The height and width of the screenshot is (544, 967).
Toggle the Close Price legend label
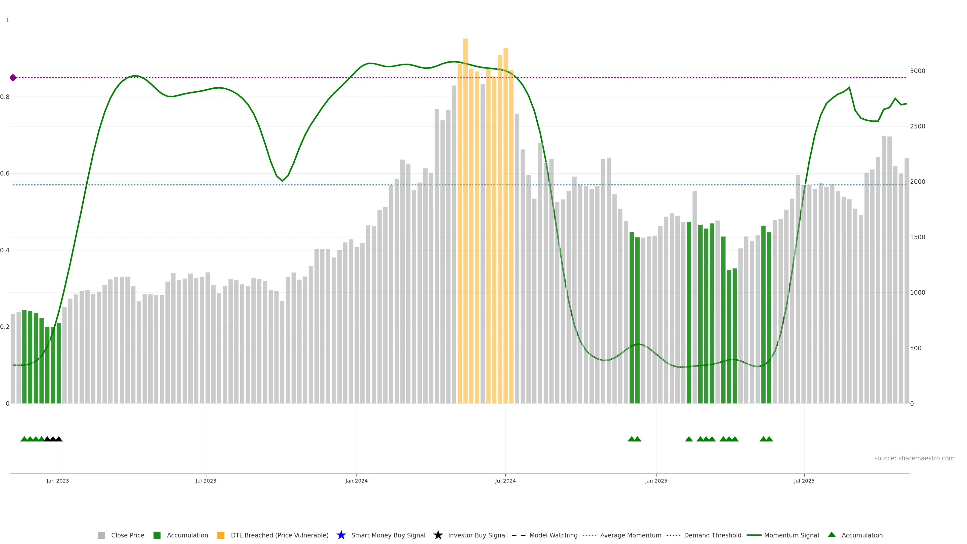(x=128, y=535)
